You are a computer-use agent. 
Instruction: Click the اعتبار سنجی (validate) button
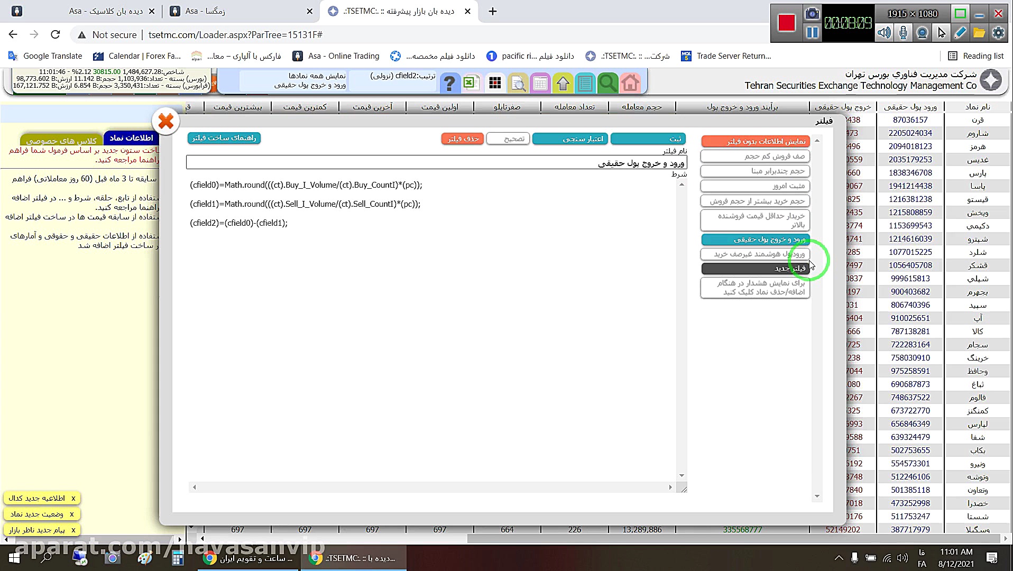[570, 139]
